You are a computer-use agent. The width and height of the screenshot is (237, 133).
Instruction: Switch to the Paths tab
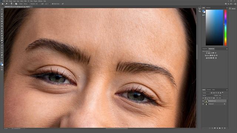(214, 90)
